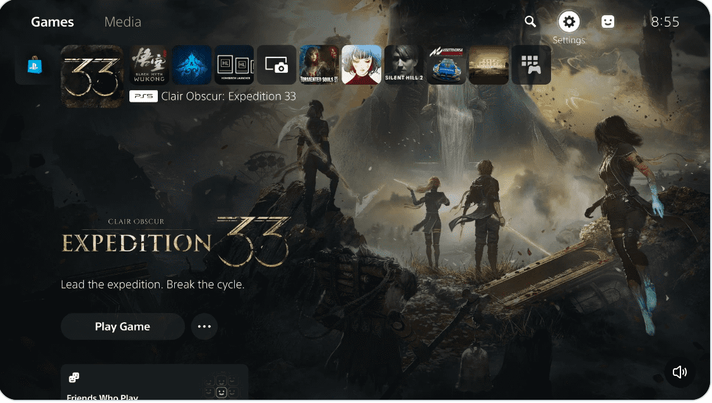
Task: Switch to the Games tab
Action: [x=52, y=22]
